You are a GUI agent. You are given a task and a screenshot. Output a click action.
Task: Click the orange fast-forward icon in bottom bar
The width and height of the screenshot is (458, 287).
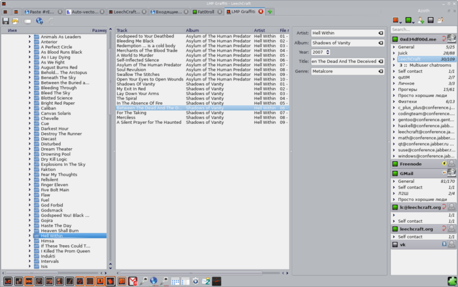[29, 282]
